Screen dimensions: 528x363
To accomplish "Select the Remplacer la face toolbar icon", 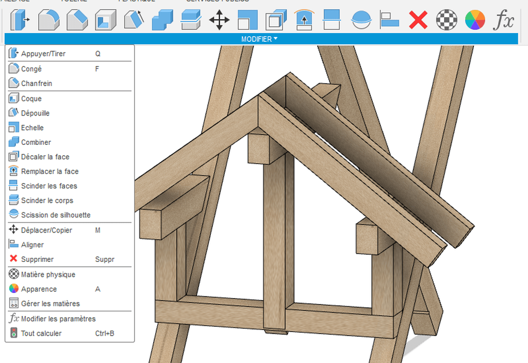I will tap(304, 20).
